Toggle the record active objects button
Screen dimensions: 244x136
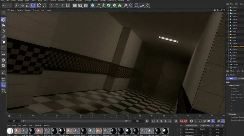(181, 121)
